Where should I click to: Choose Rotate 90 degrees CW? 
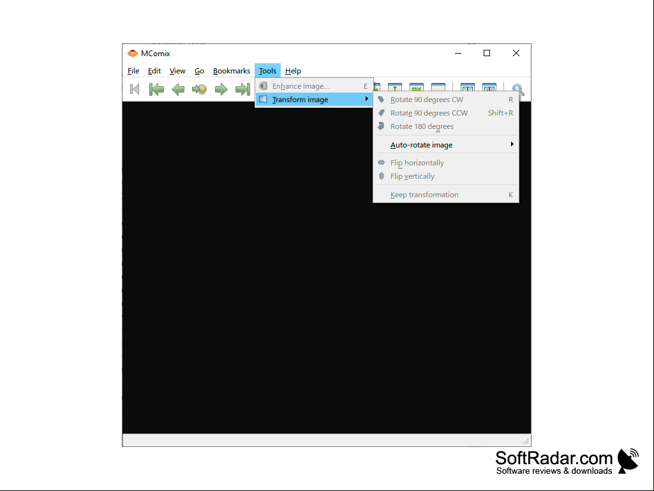coord(446,100)
